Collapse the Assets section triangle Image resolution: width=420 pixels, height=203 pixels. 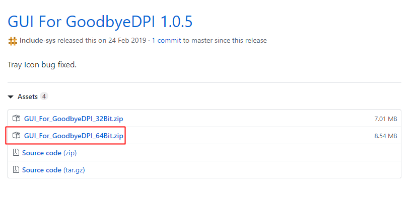[x=11, y=96]
